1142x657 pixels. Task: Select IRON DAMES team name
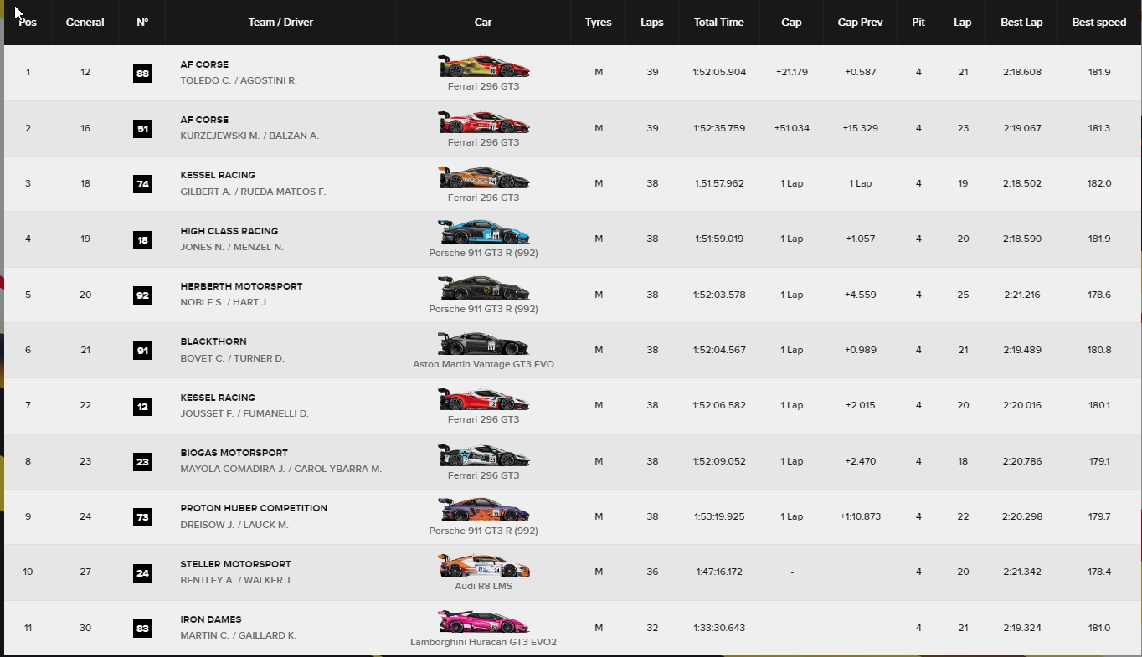pyautogui.click(x=211, y=619)
